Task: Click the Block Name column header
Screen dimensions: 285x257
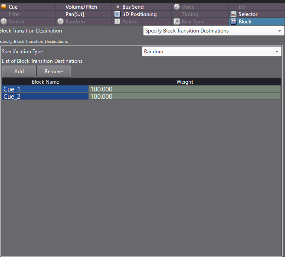Action: coord(45,82)
